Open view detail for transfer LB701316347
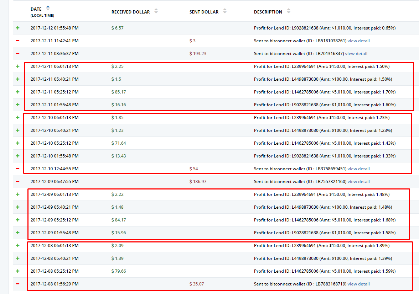Image resolution: width=419 pixels, height=294 pixels. click(x=356, y=54)
